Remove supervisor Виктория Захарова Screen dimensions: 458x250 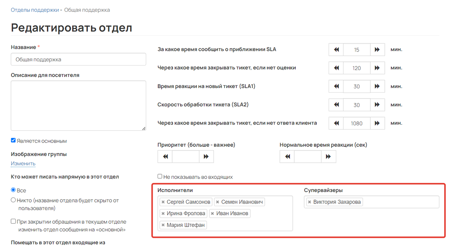(x=310, y=202)
